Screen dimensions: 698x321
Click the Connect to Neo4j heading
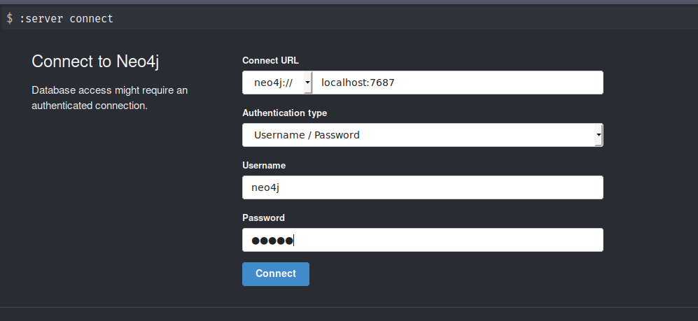click(95, 62)
